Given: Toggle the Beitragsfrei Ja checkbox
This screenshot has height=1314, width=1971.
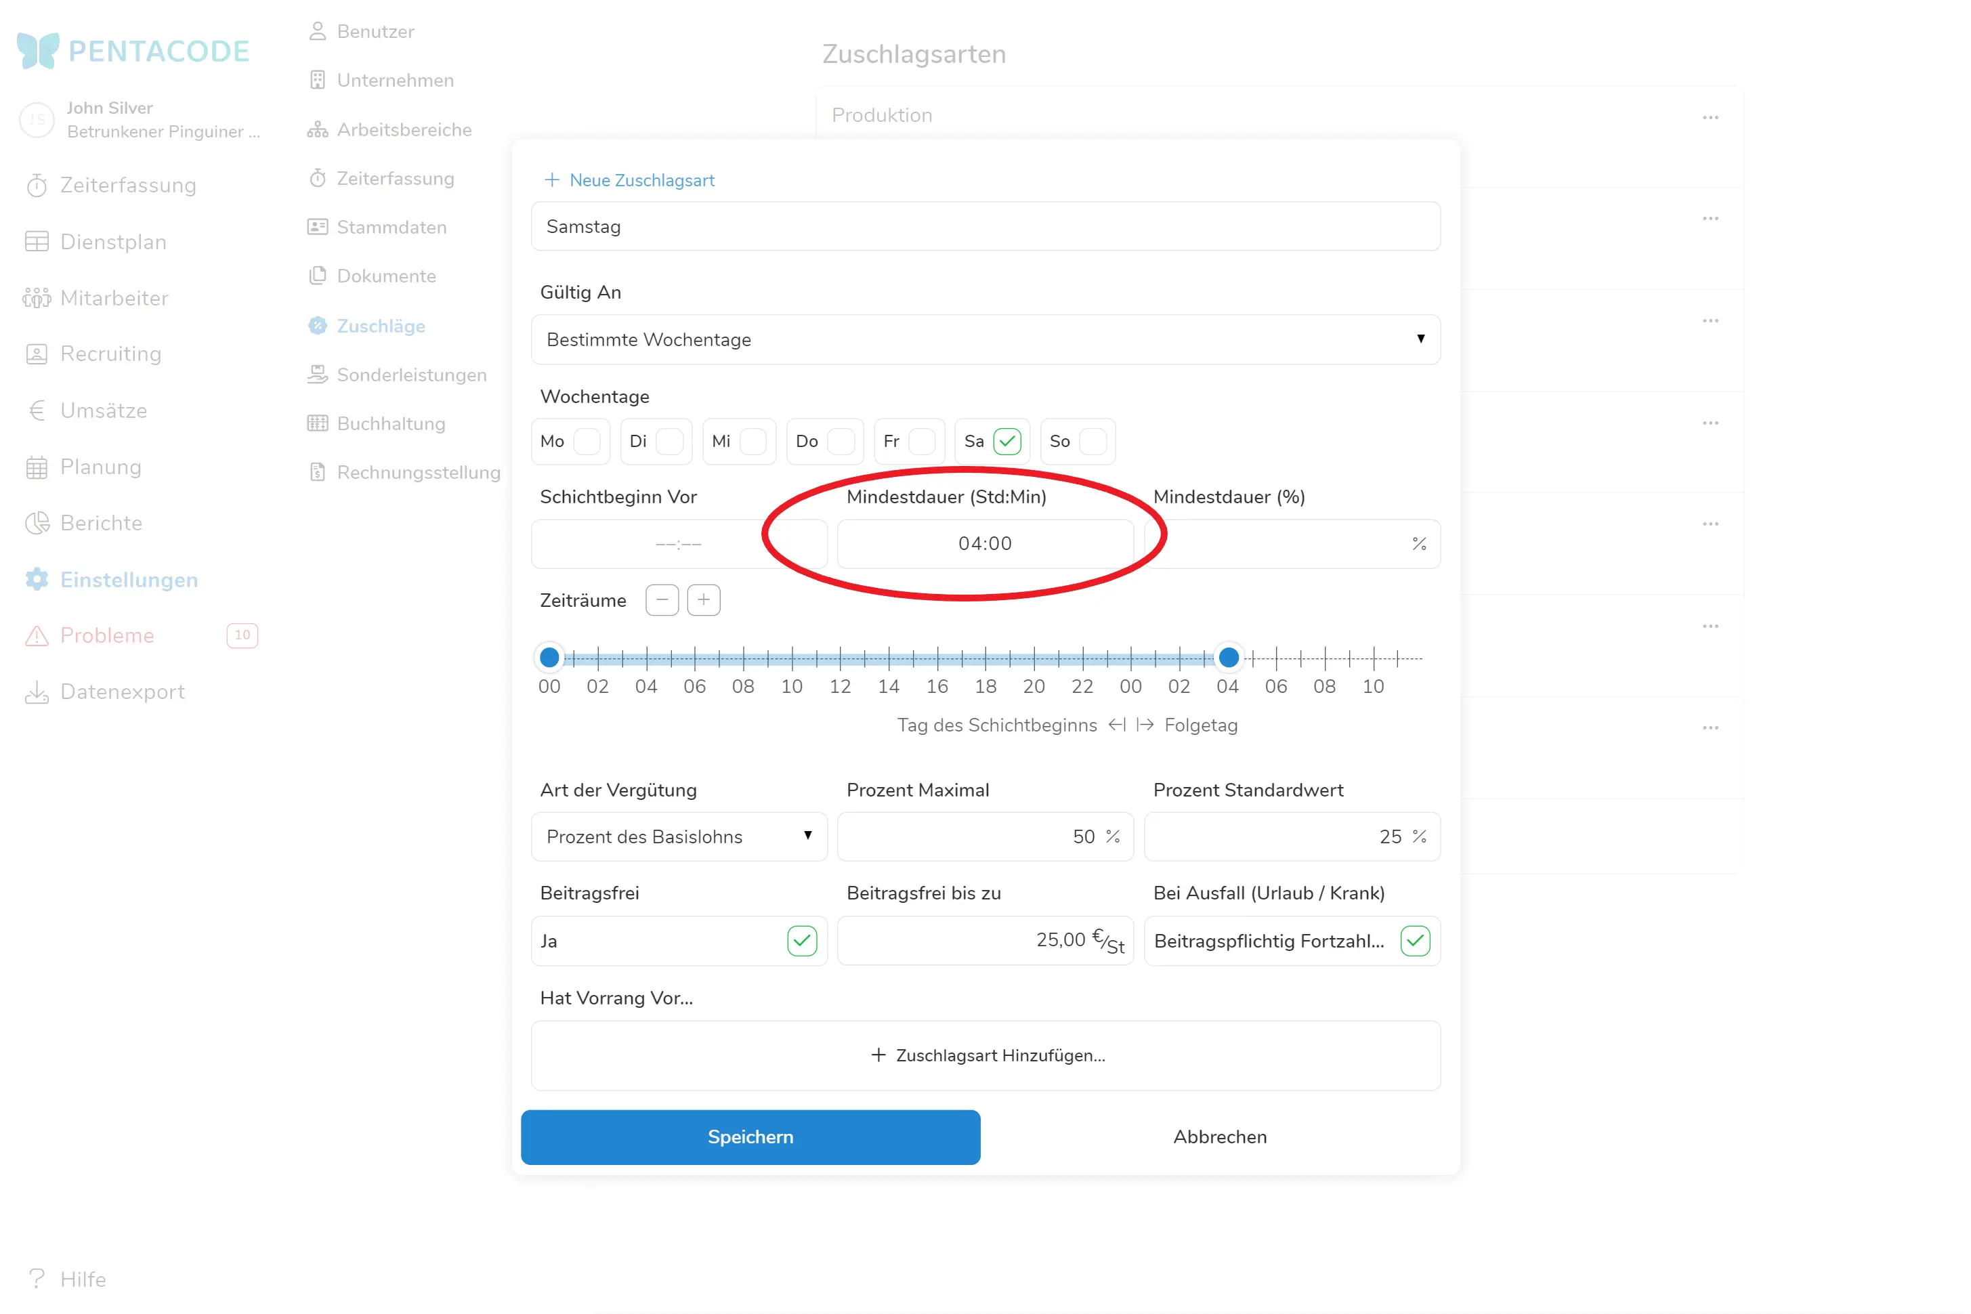Looking at the screenshot, I should (802, 941).
